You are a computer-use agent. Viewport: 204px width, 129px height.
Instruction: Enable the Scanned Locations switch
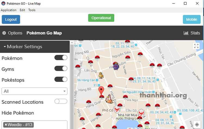click(61, 101)
